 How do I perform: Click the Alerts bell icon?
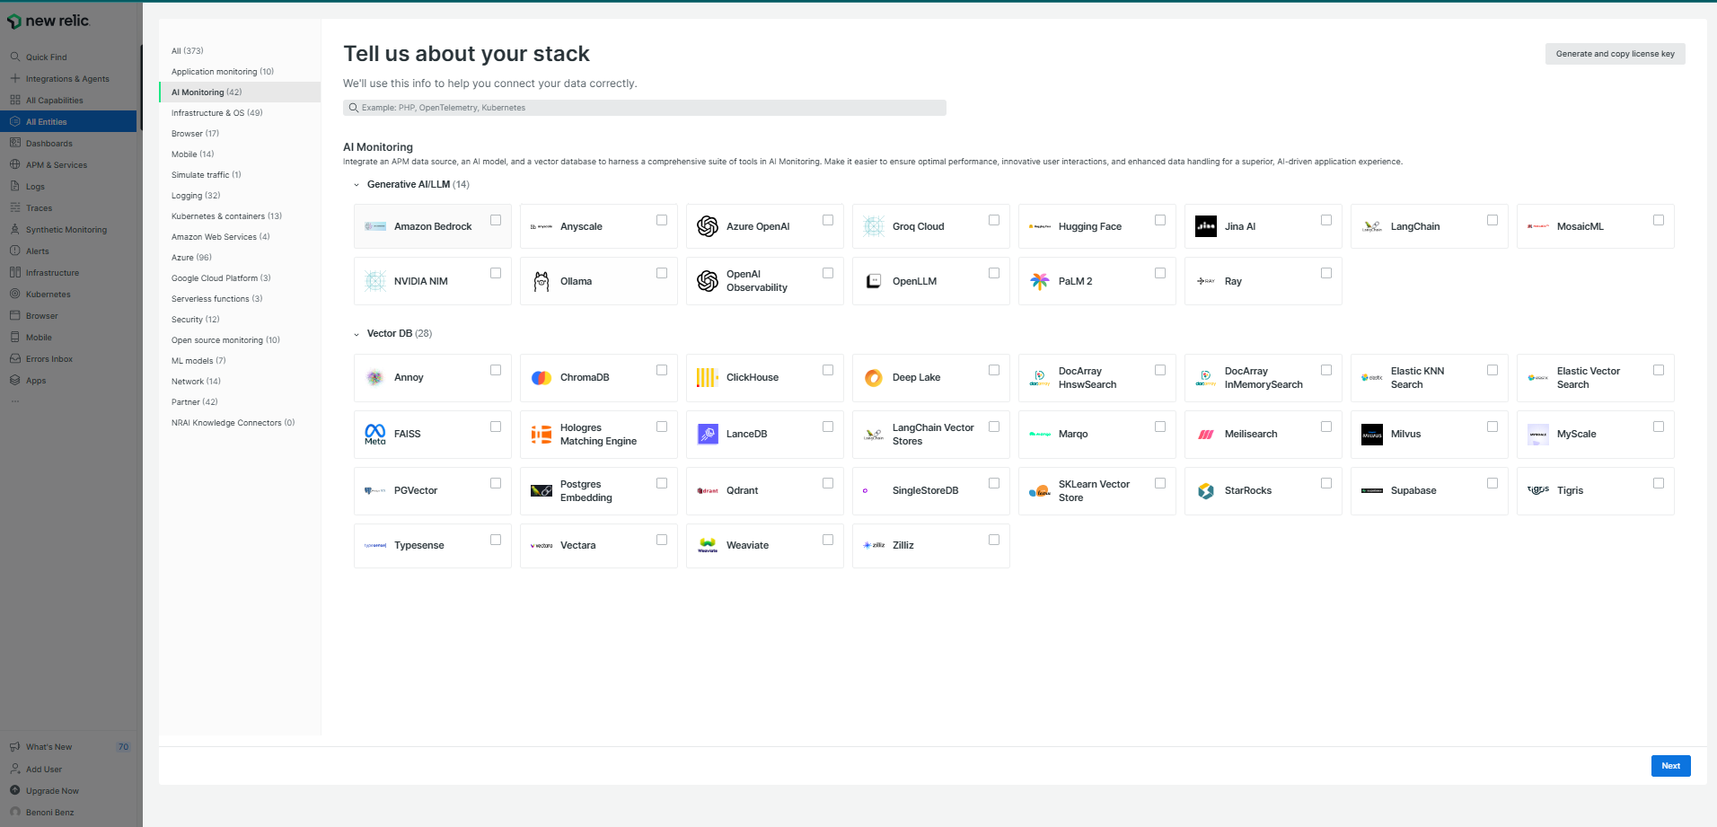pyautogui.click(x=14, y=251)
